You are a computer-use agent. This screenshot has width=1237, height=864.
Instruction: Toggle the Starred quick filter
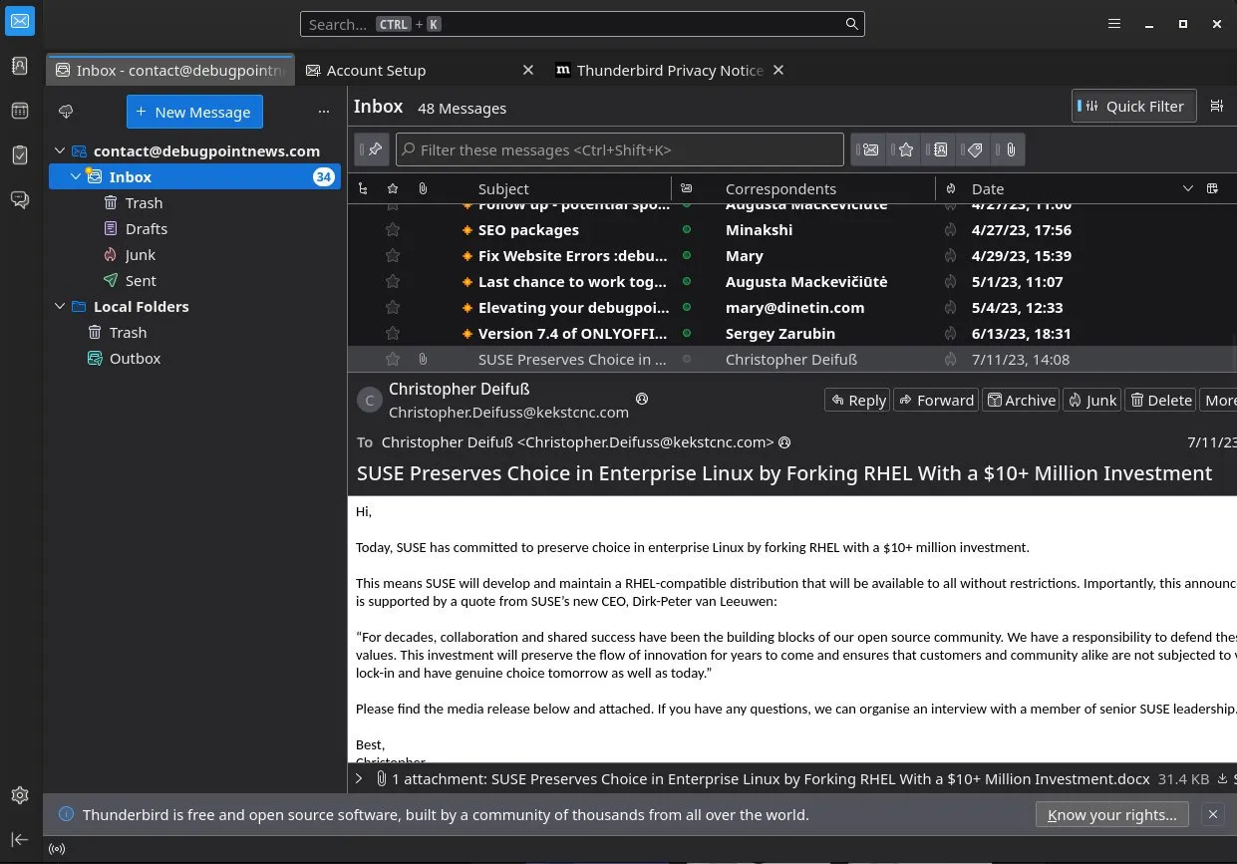[x=905, y=149]
